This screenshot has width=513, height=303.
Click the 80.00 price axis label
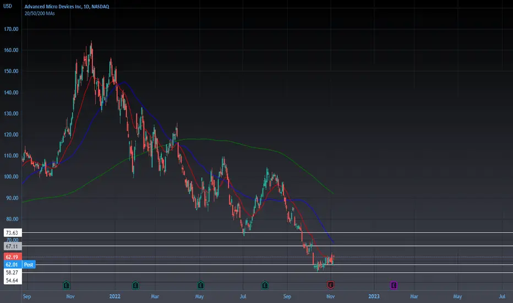pos(12,219)
